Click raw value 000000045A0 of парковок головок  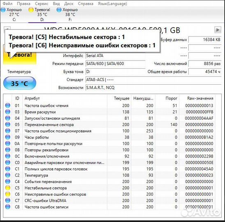click(x=199, y=169)
